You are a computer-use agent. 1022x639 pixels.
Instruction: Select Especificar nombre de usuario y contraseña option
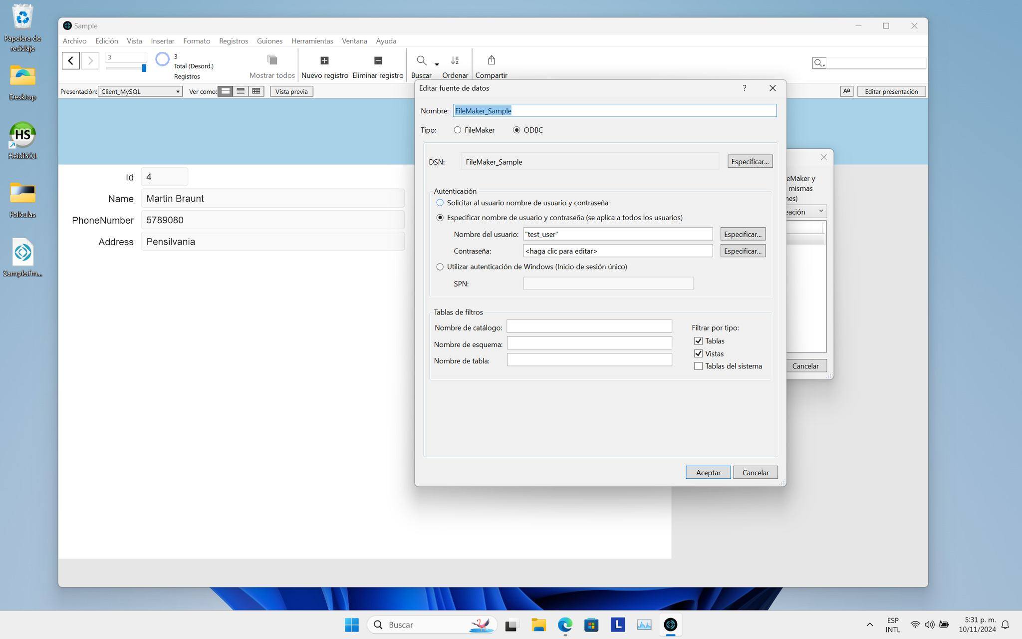(440, 218)
